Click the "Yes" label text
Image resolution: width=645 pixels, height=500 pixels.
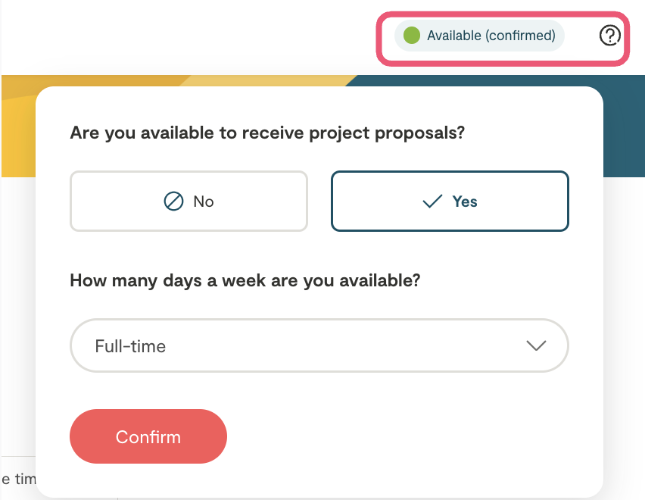point(465,202)
